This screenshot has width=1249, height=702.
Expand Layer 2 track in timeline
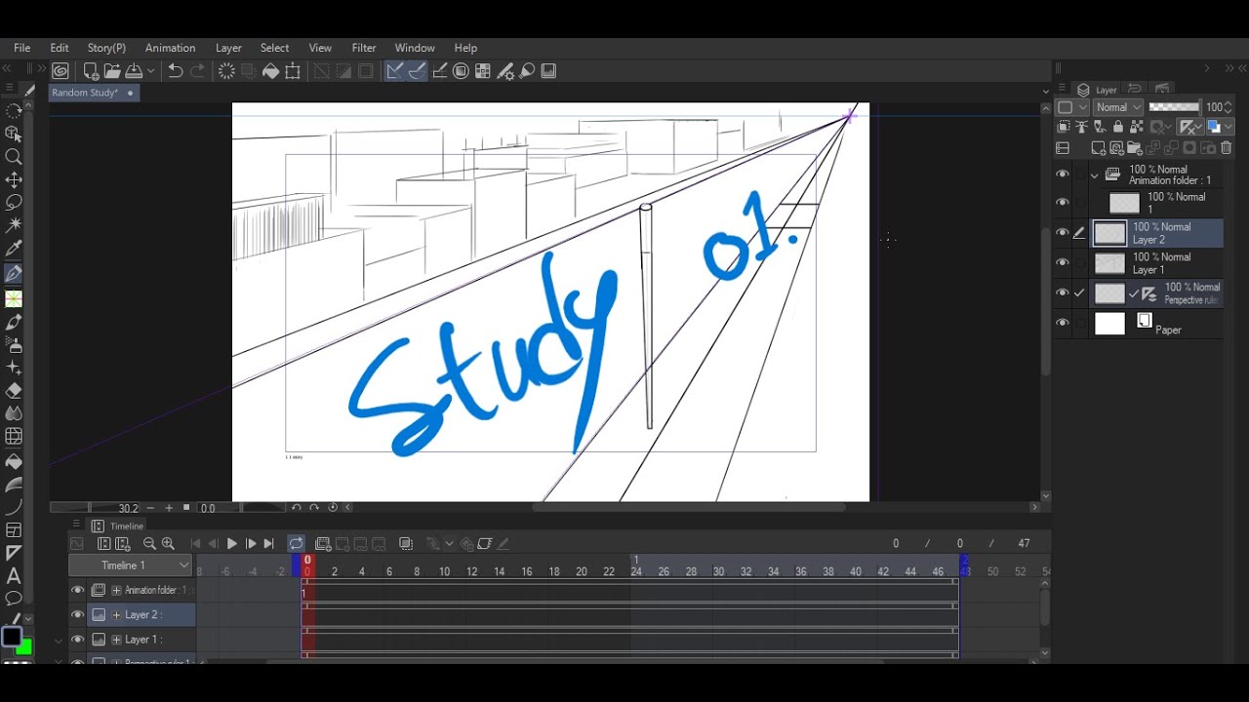tap(117, 615)
